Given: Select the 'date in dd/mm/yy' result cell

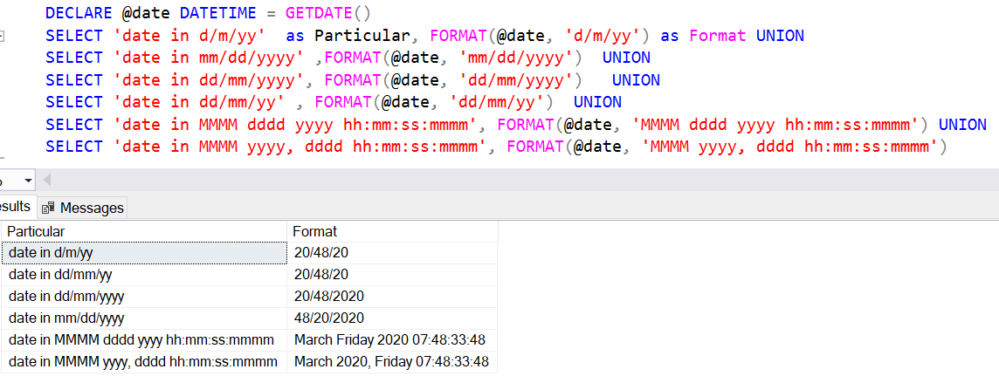Looking at the screenshot, I should point(144,275).
